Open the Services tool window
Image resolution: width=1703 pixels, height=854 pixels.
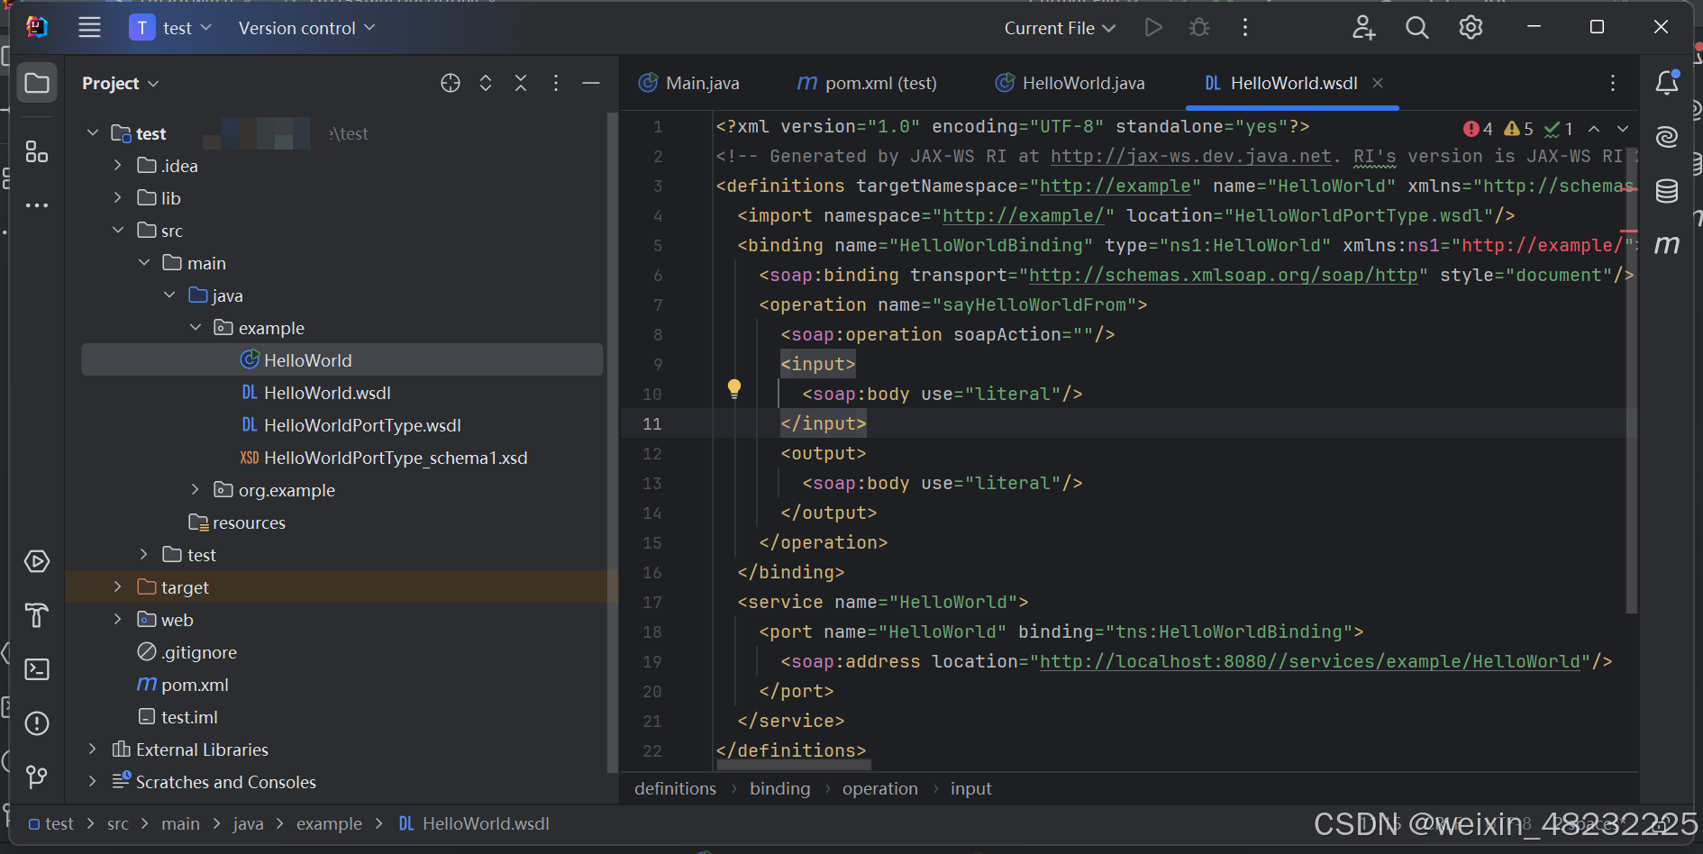(x=37, y=561)
